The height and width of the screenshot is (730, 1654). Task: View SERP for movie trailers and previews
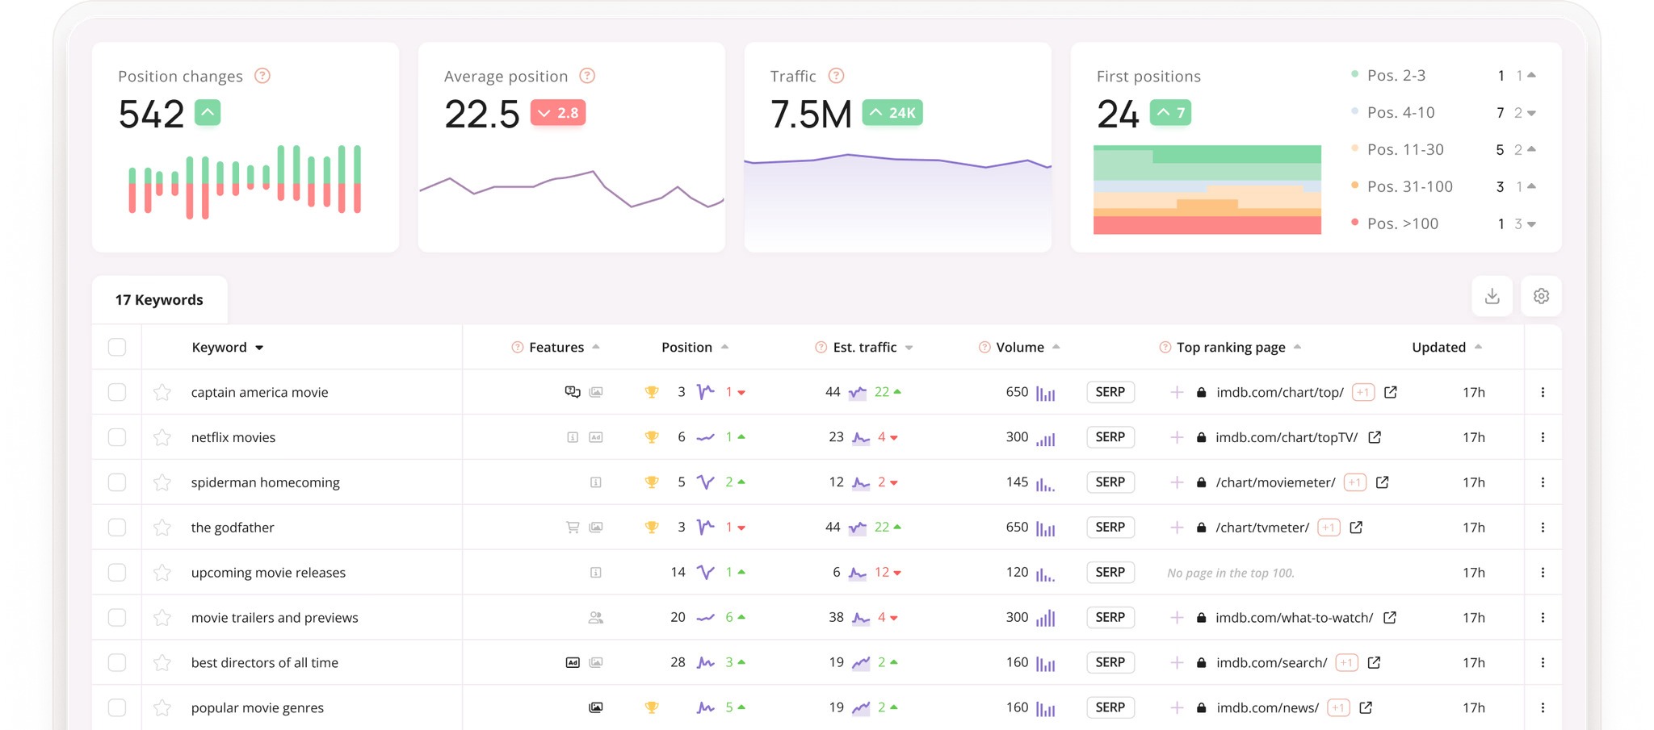coord(1110,618)
